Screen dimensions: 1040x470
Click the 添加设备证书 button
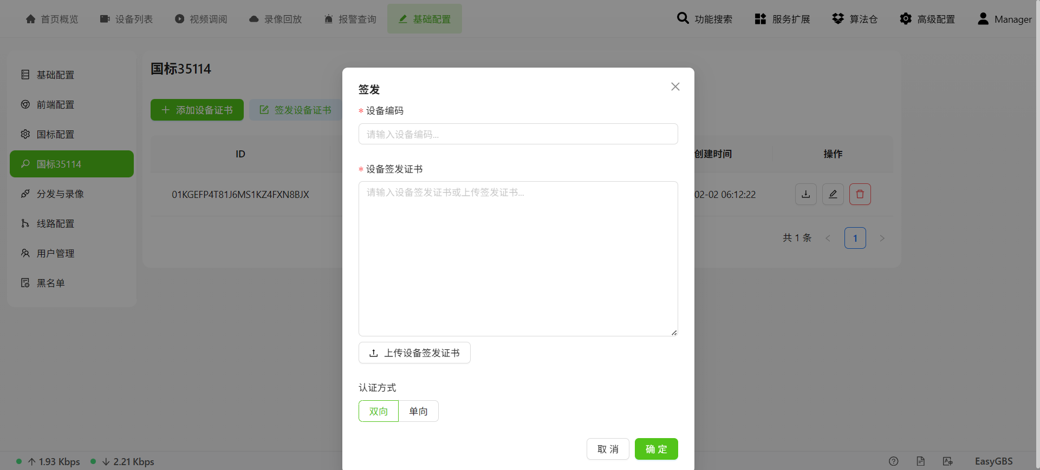[x=197, y=110]
